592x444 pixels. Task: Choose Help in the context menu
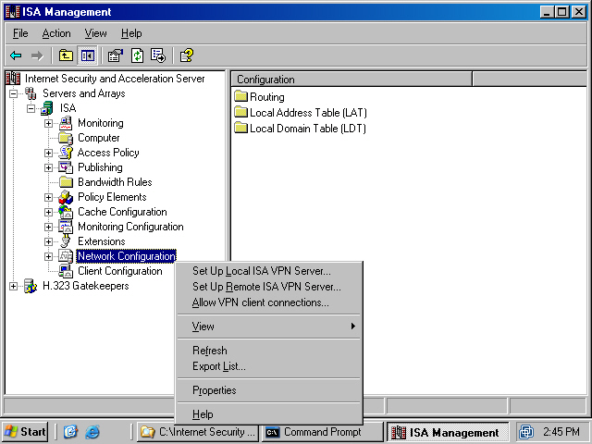[269, 414]
